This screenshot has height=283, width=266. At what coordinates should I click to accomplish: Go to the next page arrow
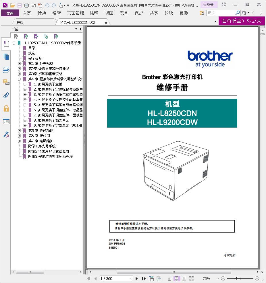click(x=137, y=278)
